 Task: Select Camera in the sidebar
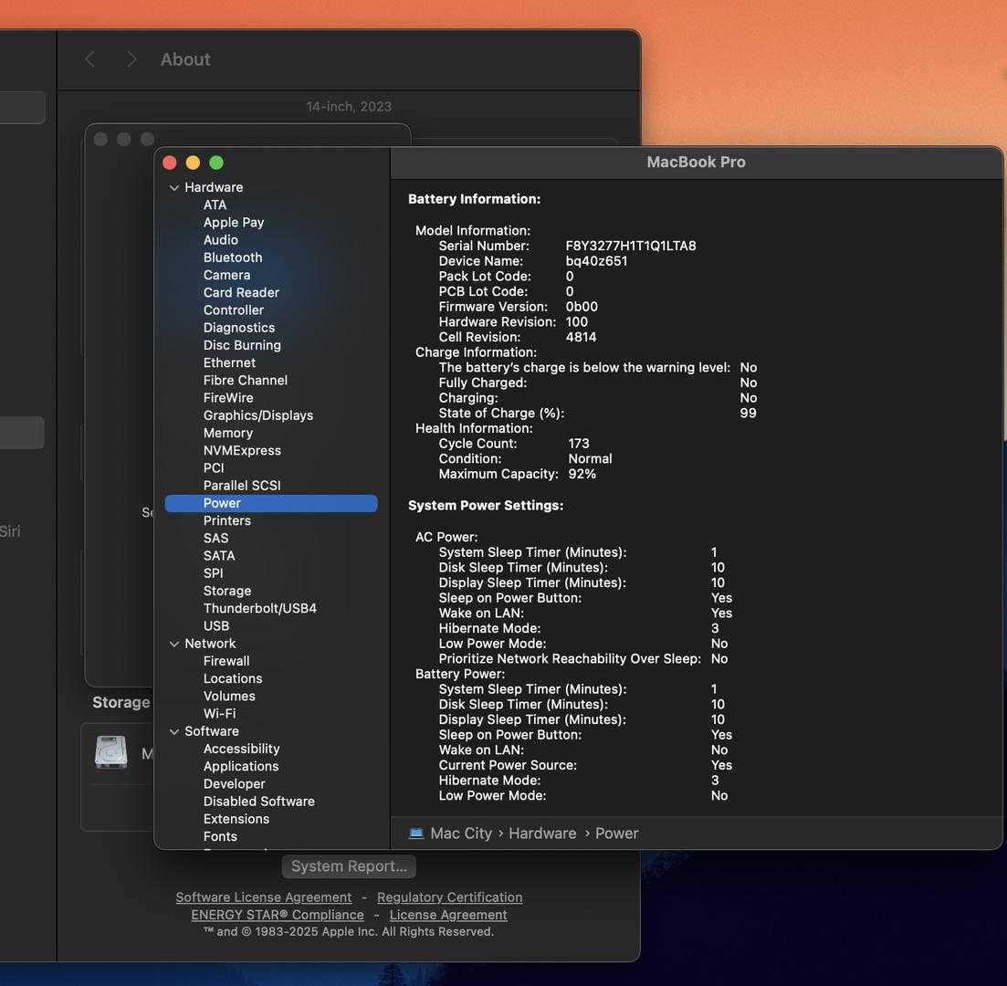pyautogui.click(x=226, y=275)
